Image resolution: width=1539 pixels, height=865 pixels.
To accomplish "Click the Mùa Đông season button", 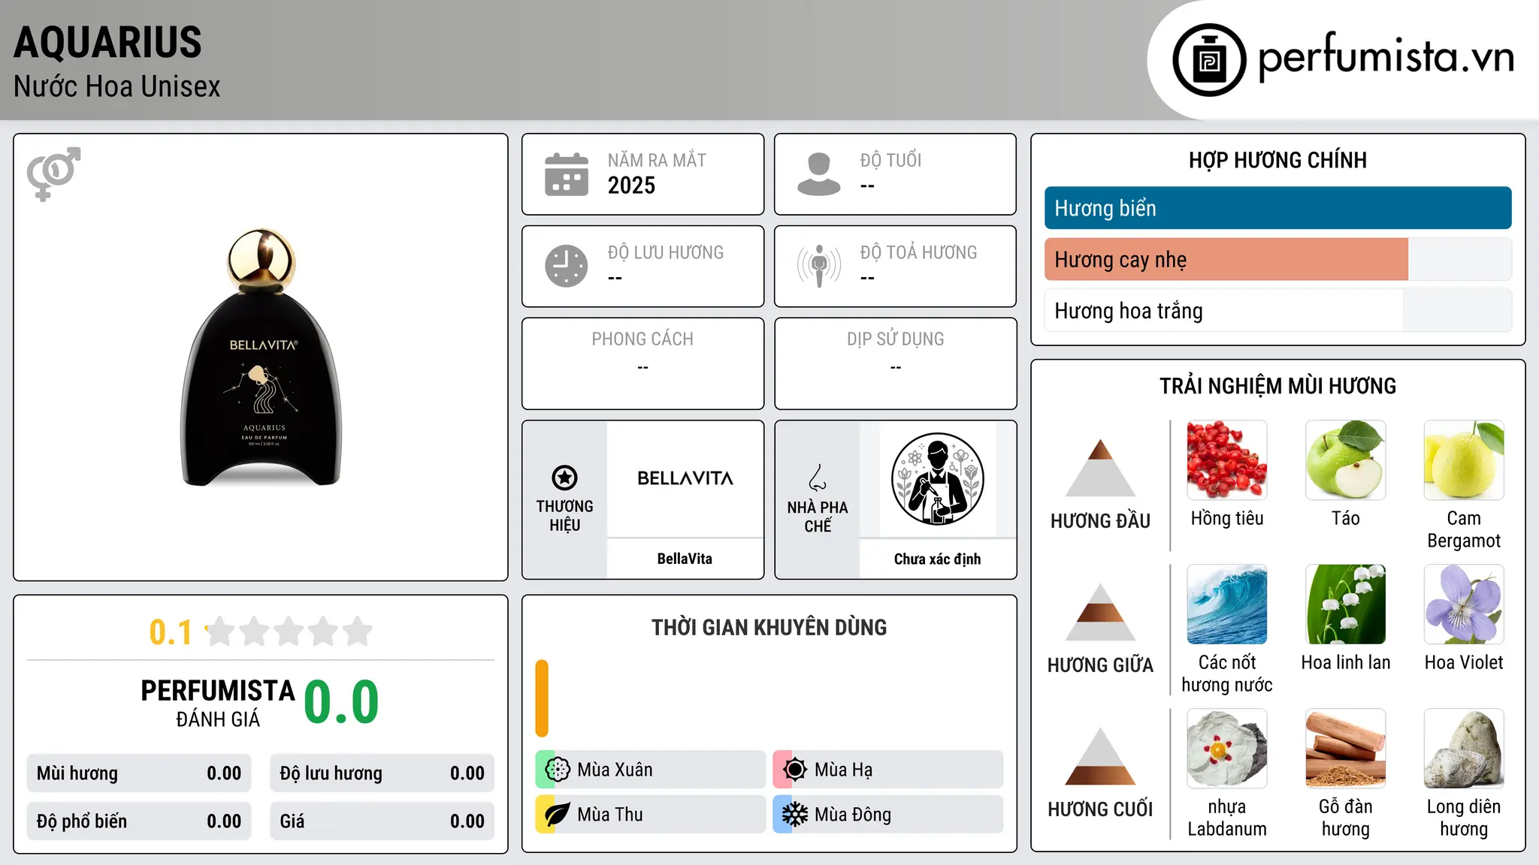I will pos(887,815).
